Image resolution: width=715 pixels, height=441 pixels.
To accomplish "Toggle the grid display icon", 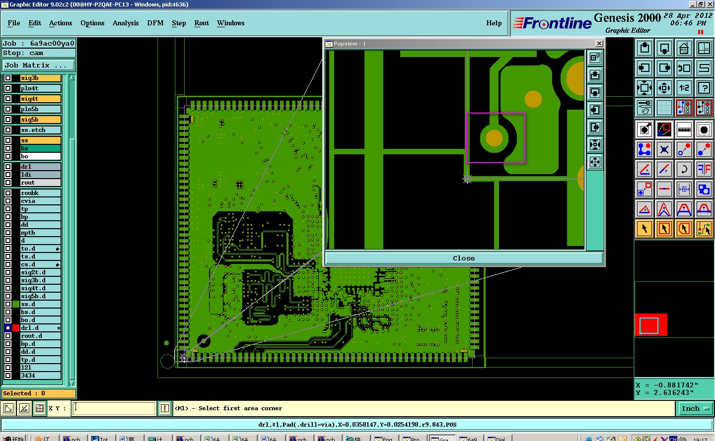I will point(664,107).
